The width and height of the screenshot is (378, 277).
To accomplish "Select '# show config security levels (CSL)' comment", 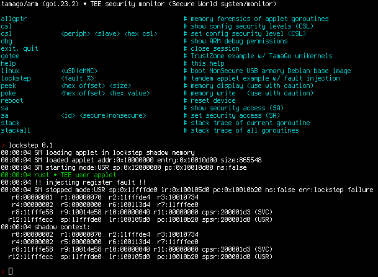I will [248, 27].
